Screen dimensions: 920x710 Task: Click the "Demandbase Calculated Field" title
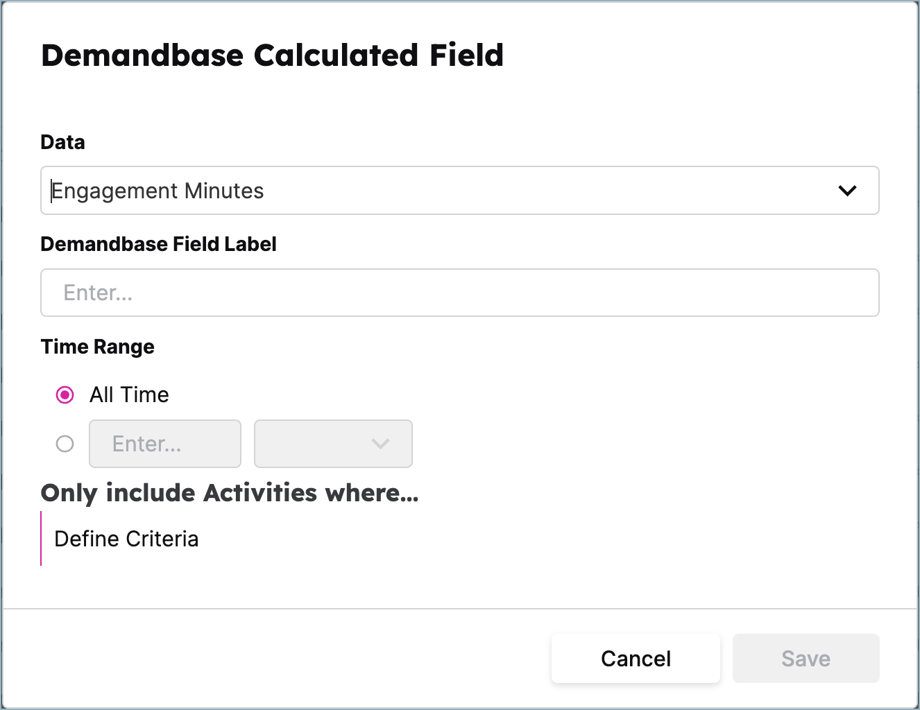click(x=272, y=55)
